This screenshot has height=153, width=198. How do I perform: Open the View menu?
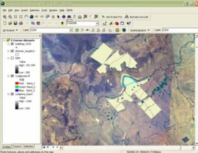17,10
